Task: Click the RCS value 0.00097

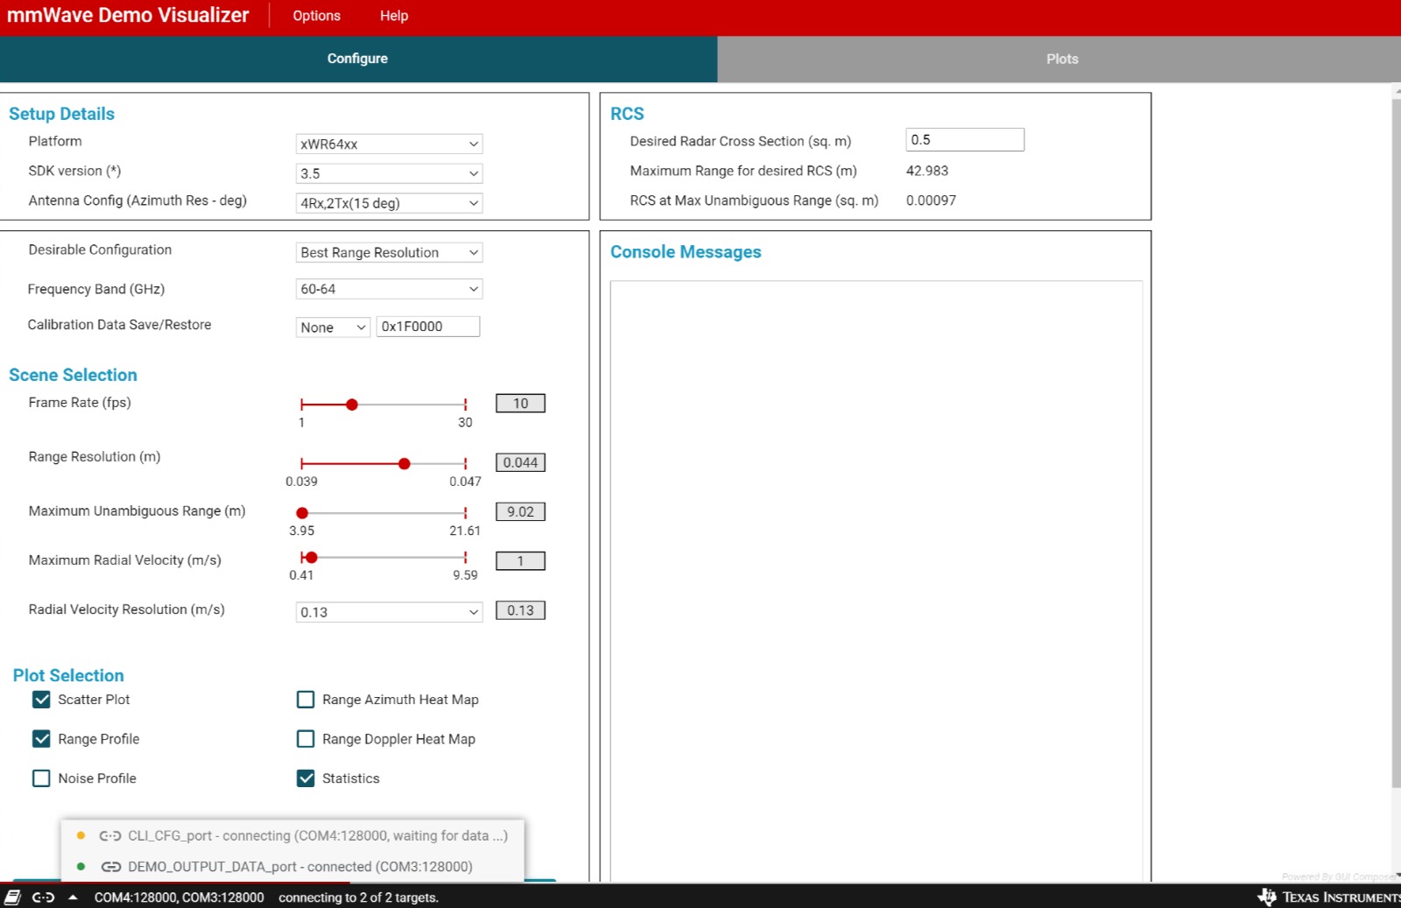Action: (x=931, y=201)
